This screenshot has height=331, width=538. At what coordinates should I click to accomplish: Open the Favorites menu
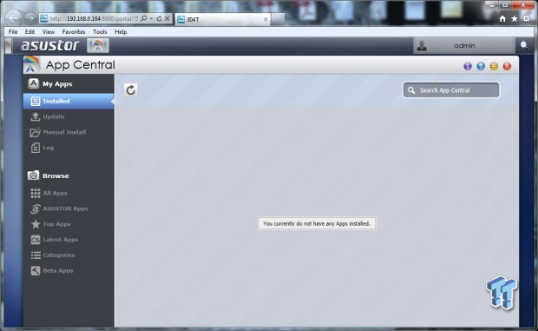pyautogui.click(x=74, y=32)
